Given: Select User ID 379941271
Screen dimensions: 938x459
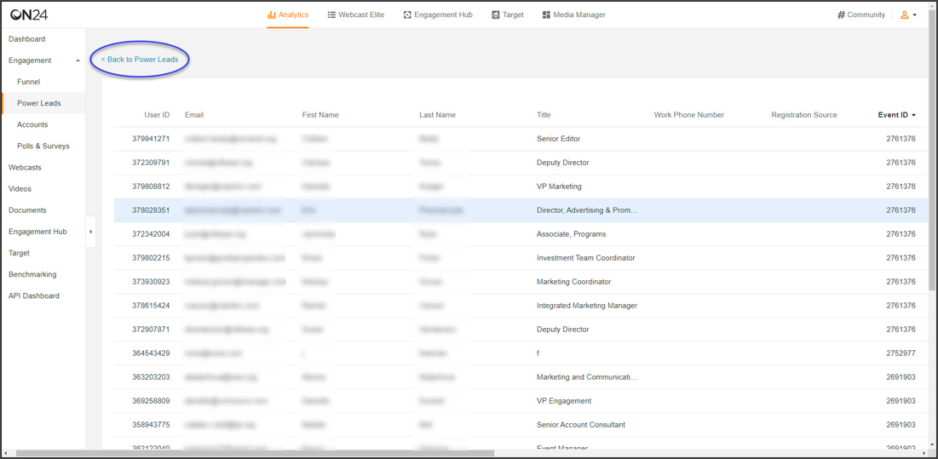Looking at the screenshot, I should pos(151,139).
